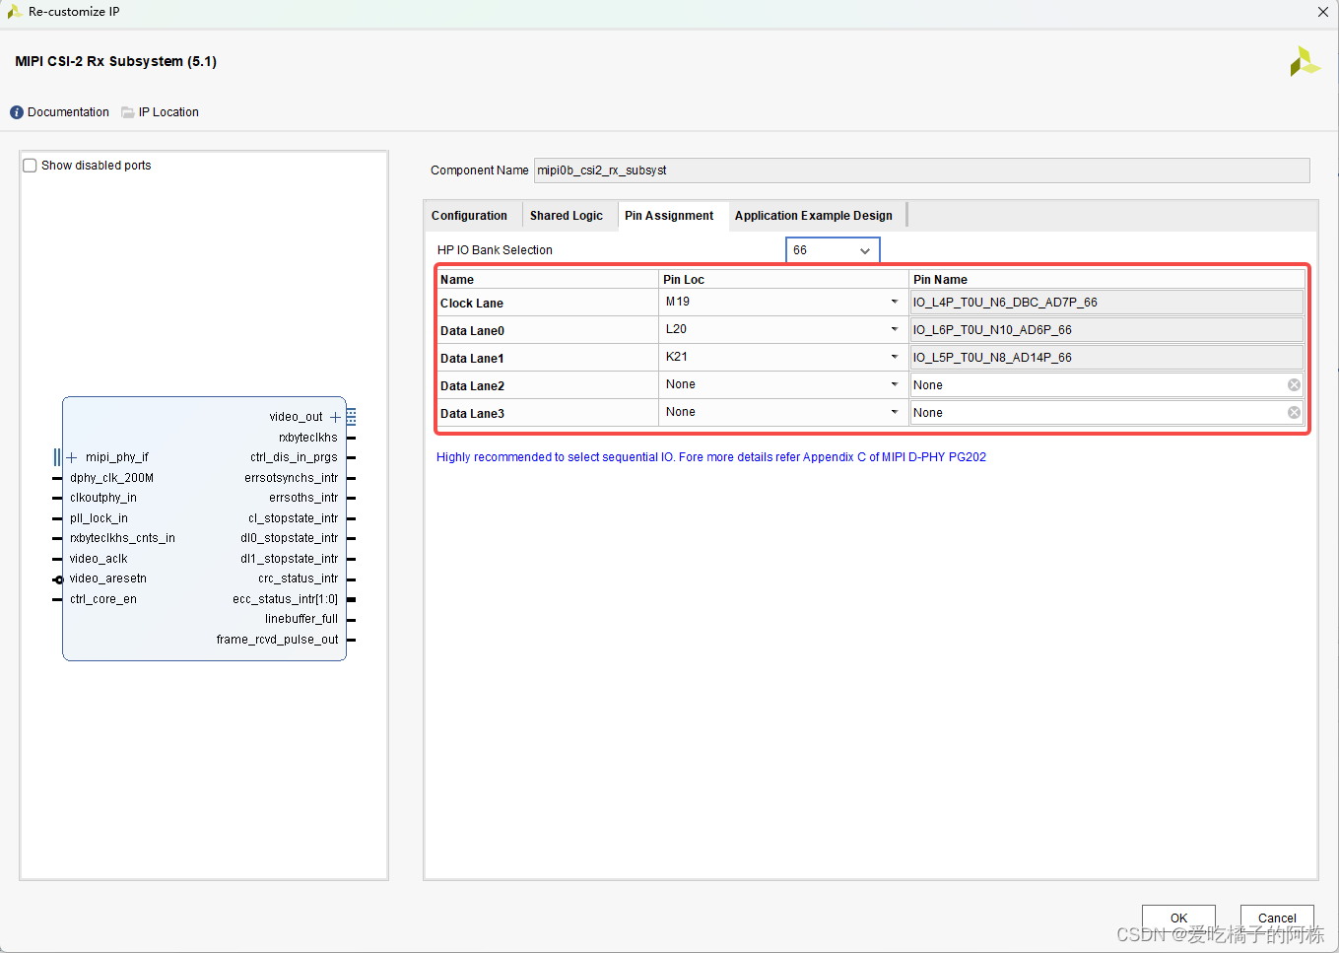Open the HP IO Bank Selection dropdown
The height and width of the screenshot is (953, 1339).
(x=866, y=249)
